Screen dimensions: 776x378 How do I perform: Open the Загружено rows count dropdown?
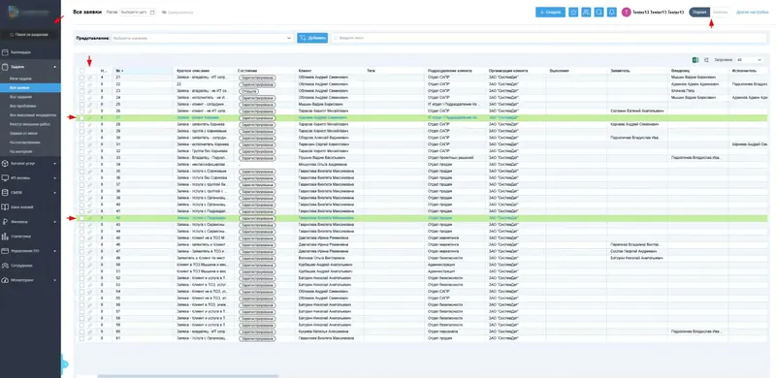coord(749,60)
